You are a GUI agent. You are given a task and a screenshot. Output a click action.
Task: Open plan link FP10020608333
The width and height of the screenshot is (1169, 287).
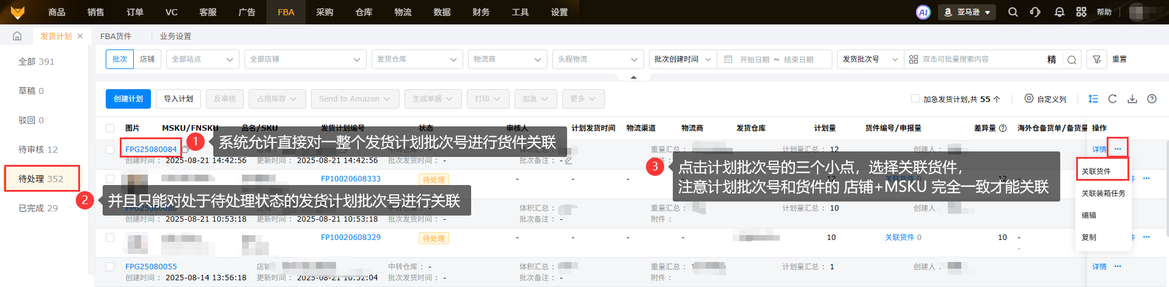pos(351,179)
